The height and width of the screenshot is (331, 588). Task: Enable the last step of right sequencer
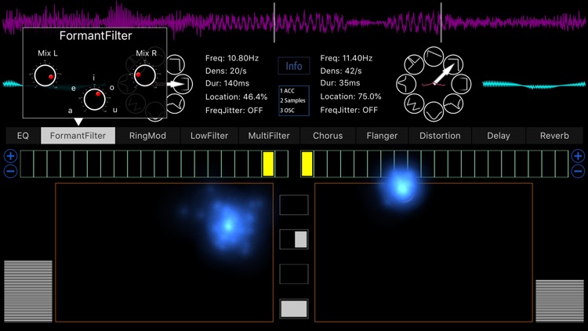[562, 164]
